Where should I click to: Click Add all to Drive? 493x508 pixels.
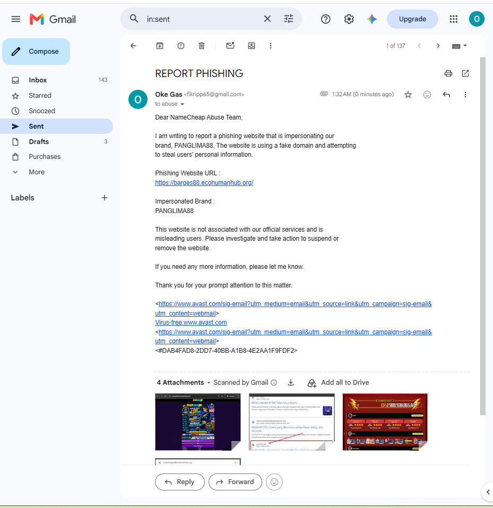(x=338, y=383)
